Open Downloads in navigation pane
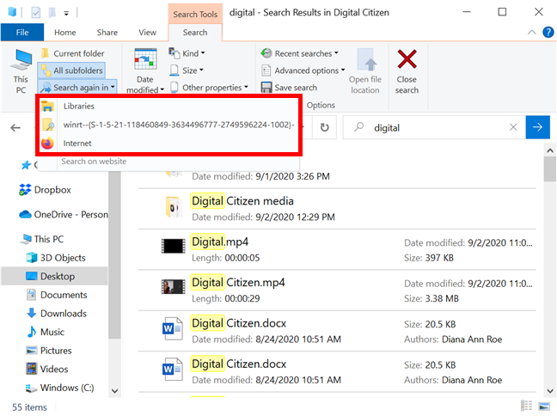557x416 pixels. tap(57, 314)
